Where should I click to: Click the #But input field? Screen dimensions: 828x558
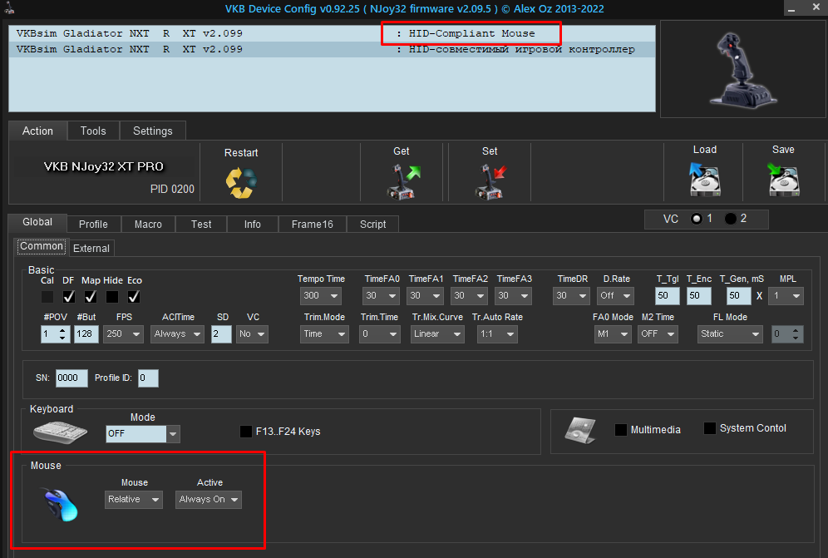click(86, 334)
